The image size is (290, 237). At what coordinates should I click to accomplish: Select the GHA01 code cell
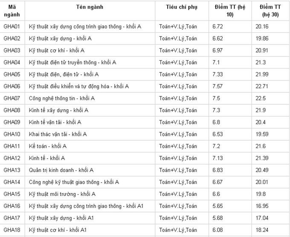(12, 27)
